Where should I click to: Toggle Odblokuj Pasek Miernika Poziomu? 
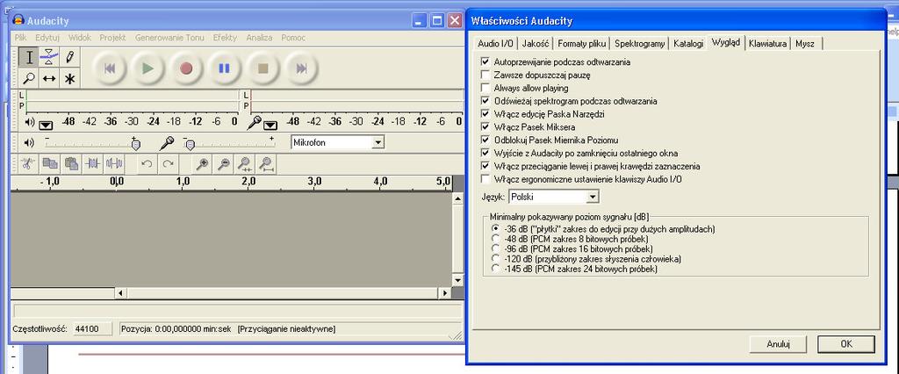(x=485, y=140)
